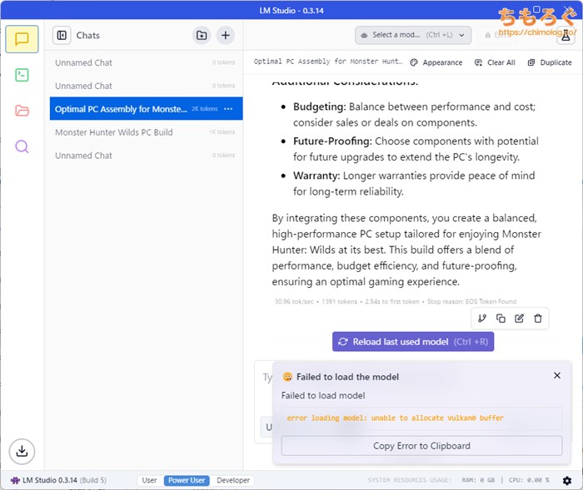Click the error loading model message text
The height and width of the screenshot is (490, 583).
[x=395, y=418]
